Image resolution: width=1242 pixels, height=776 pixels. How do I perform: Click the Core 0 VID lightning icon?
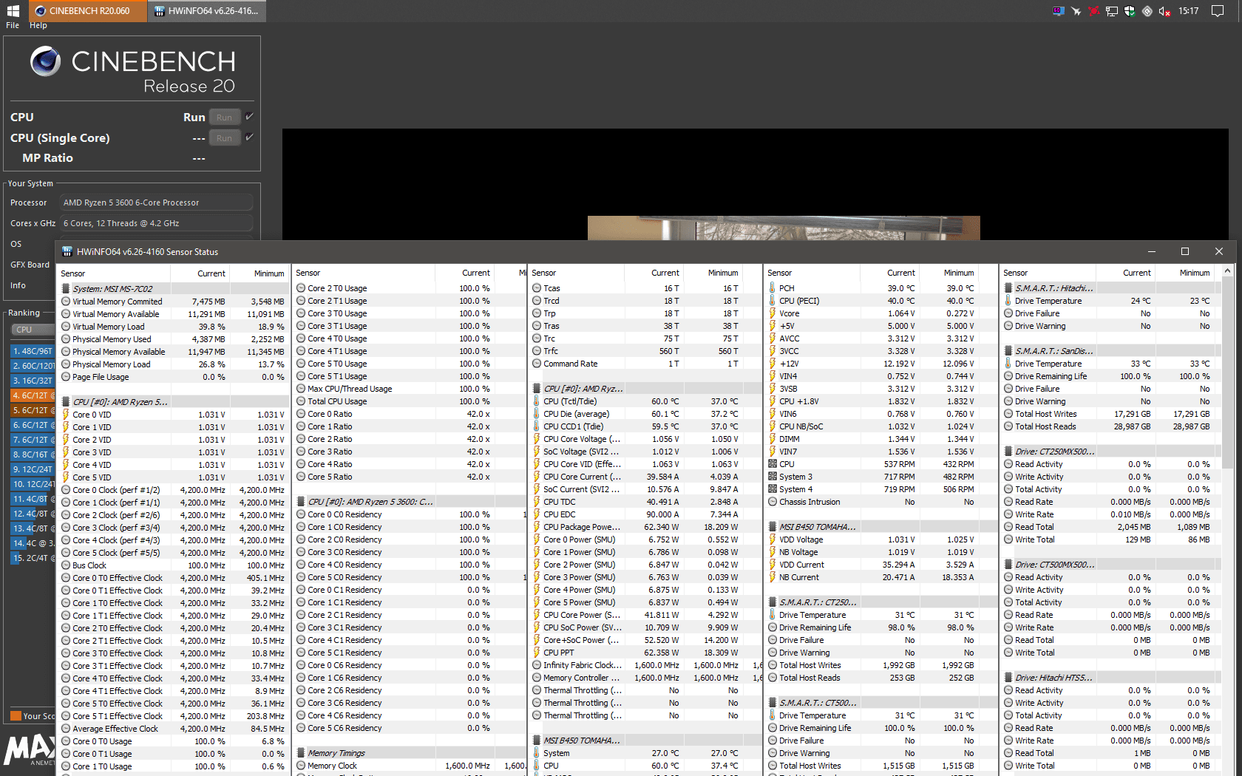pos(66,415)
